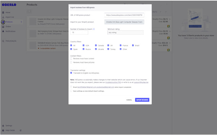Screen dimensions: 217x135
Task: Click the blue button under the hat illustration
Action: point(195,26)
